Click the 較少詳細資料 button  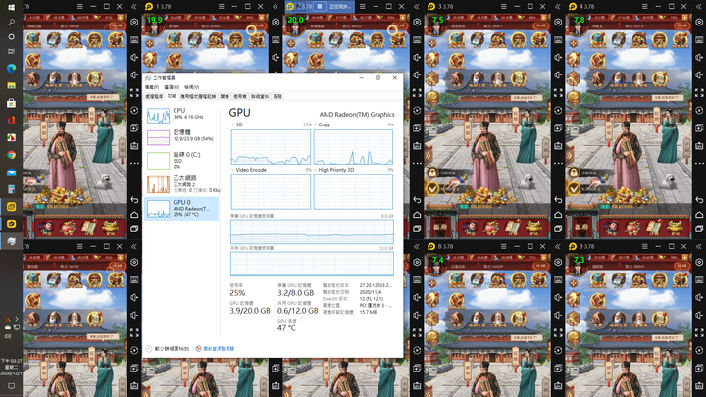tap(168, 348)
